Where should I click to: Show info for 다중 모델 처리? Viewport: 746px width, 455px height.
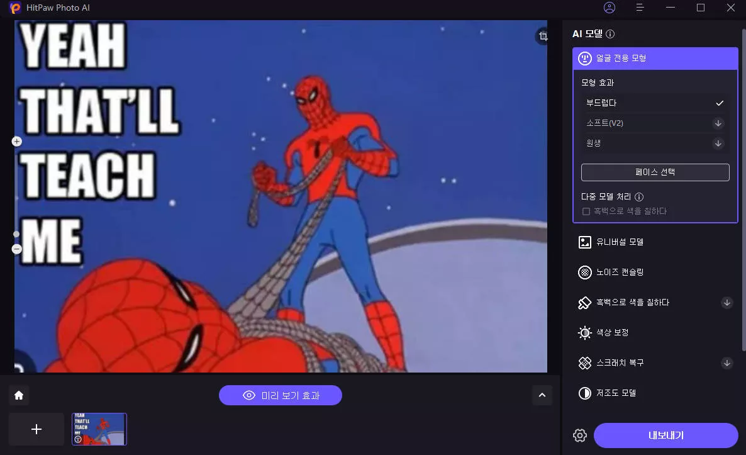(639, 197)
